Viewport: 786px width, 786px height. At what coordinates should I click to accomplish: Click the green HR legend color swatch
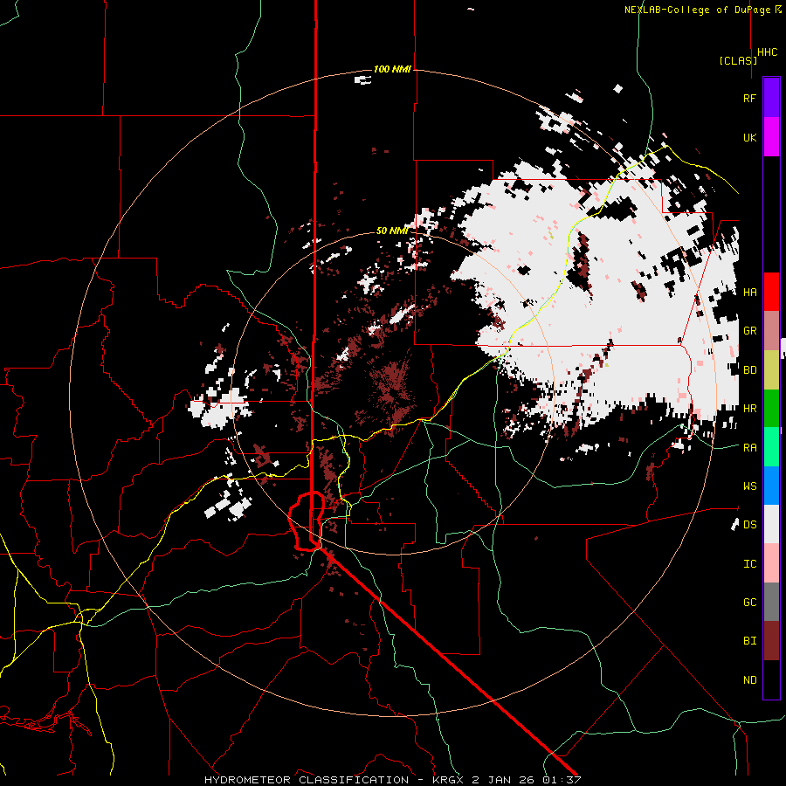tap(771, 408)
